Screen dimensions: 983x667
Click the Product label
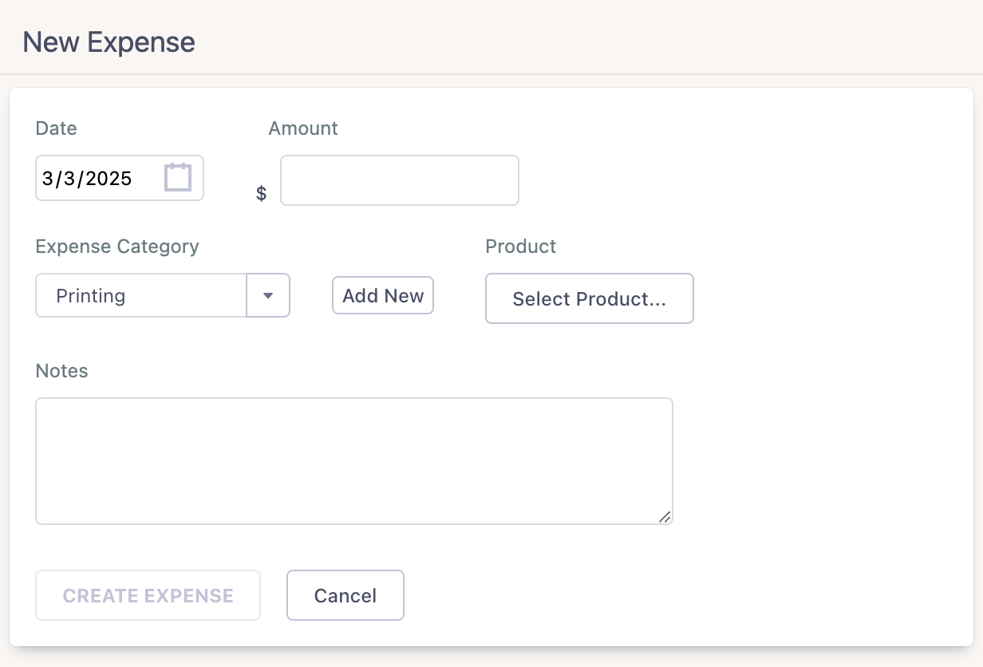click(x=520, y=247)
